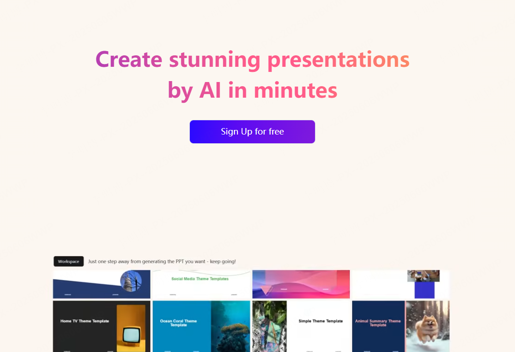Click the 'by AI in minutes' heading line
Viewport: 515px width, 352px height.
pyautogui.click(x=252, y=90)
